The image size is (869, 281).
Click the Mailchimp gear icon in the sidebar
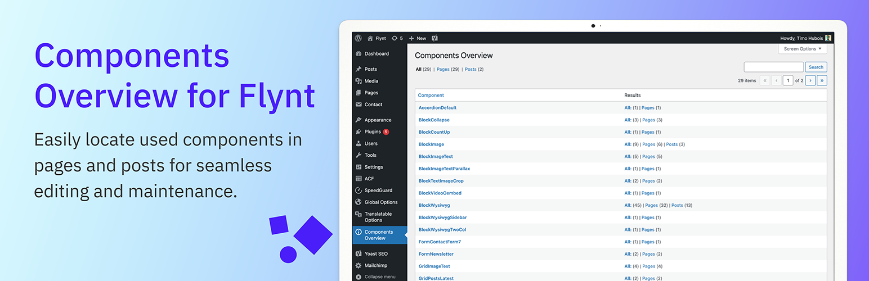[359, 265]
